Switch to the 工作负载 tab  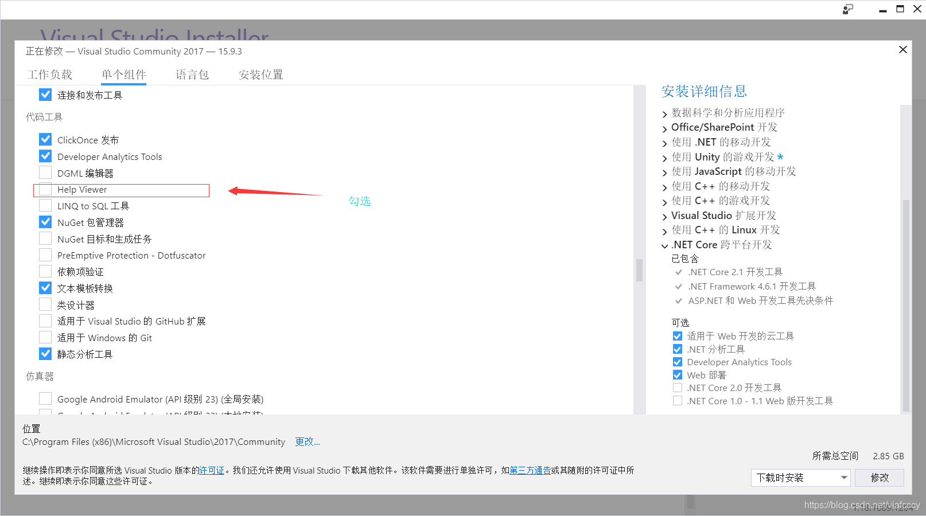pyautogui.click(x=50, y=75)
